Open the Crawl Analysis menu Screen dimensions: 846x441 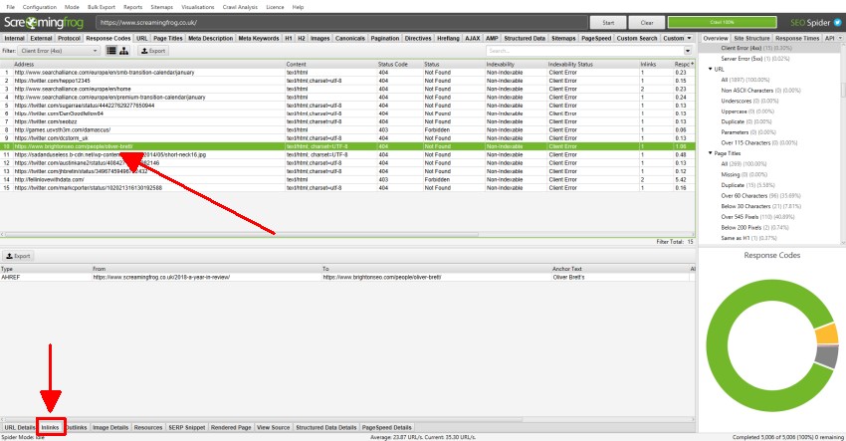click(240, 7)
